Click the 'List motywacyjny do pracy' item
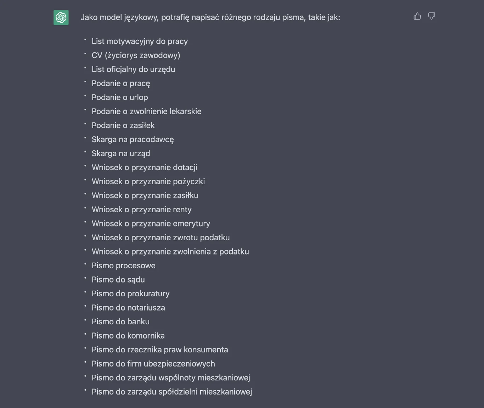Image resolution: width=484 pixels, height=408 pixels. [140, 41]
